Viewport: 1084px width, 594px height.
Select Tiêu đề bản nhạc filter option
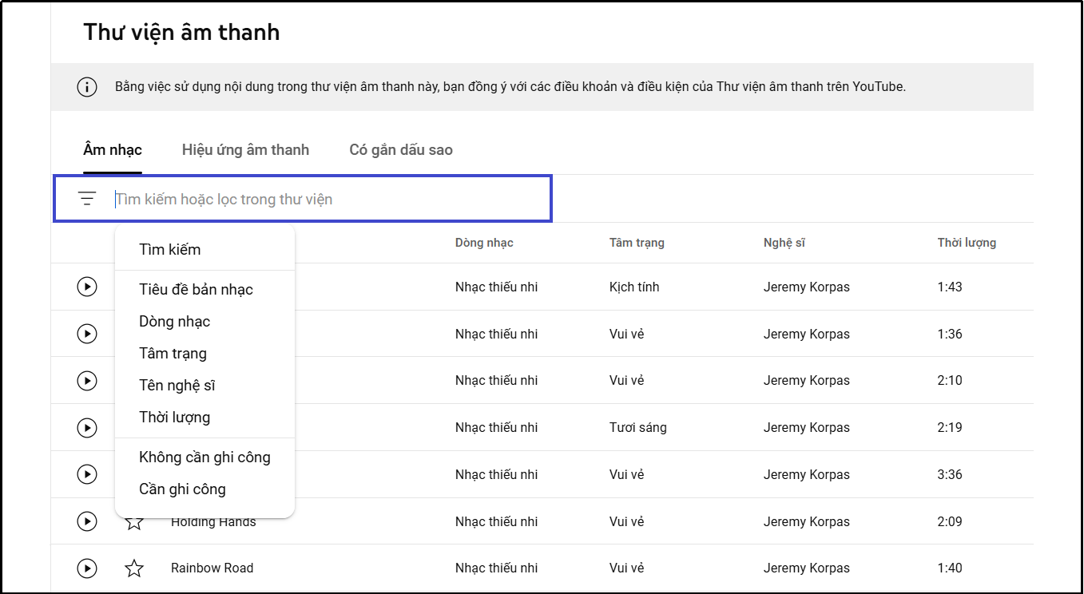pyautogui.click(x=196, y=290)
